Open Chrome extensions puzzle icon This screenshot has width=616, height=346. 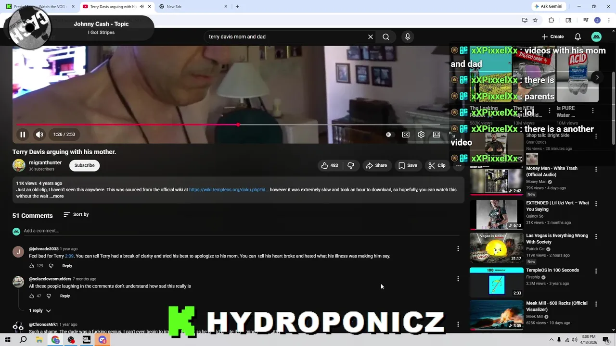552,20
